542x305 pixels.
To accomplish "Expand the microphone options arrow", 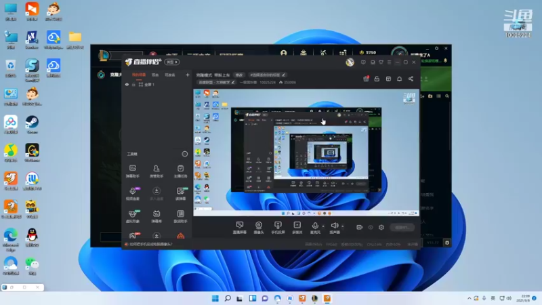I will 323,226.
